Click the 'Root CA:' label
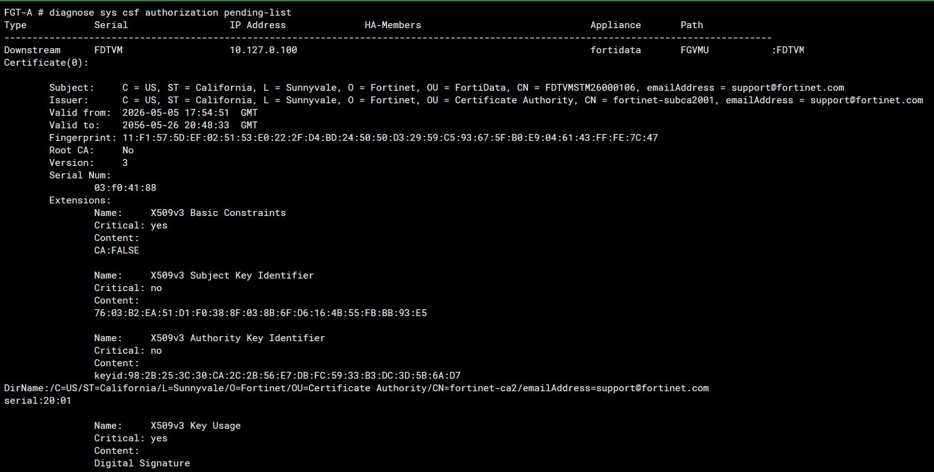934x472 pixels. (72, 150)
